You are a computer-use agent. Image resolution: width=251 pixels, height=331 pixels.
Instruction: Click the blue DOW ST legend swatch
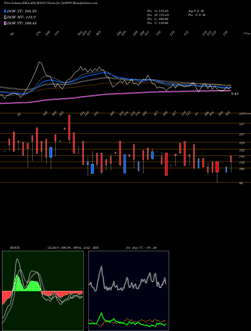pos(6,11)
